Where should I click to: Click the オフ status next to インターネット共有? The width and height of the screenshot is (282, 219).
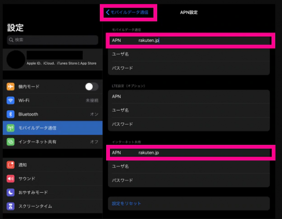pyautogui.click(x=94, y=142)
